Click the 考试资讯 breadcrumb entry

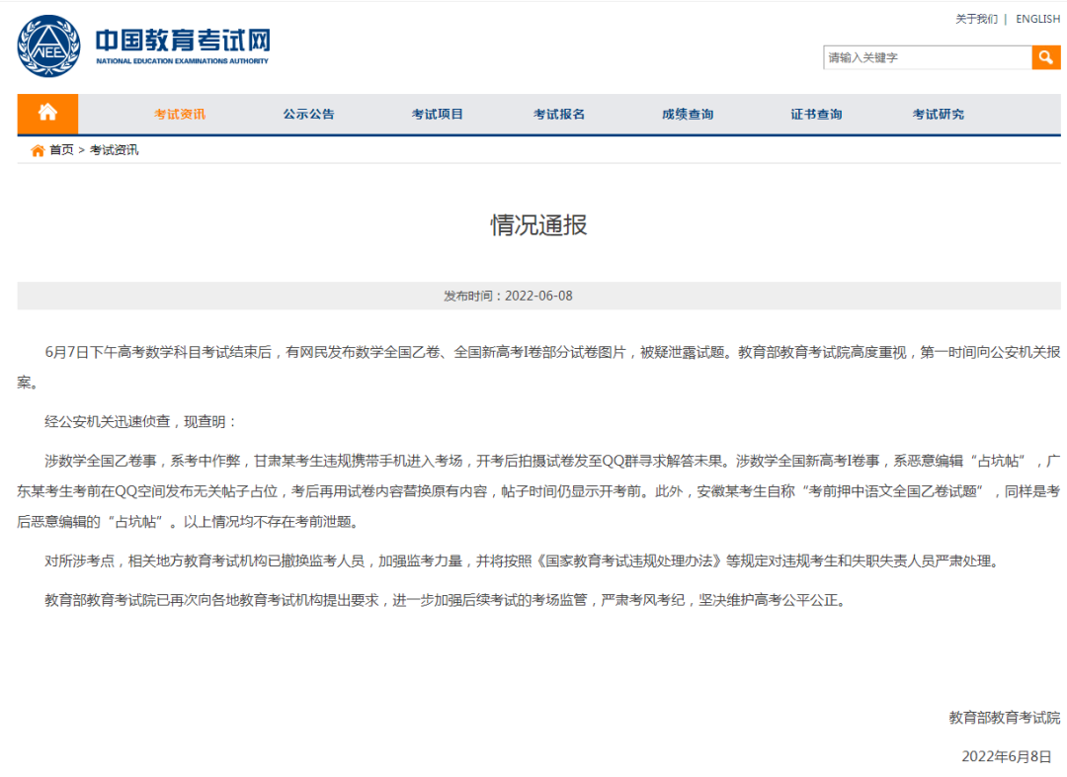pyautogui.click(x=116, y=149)
